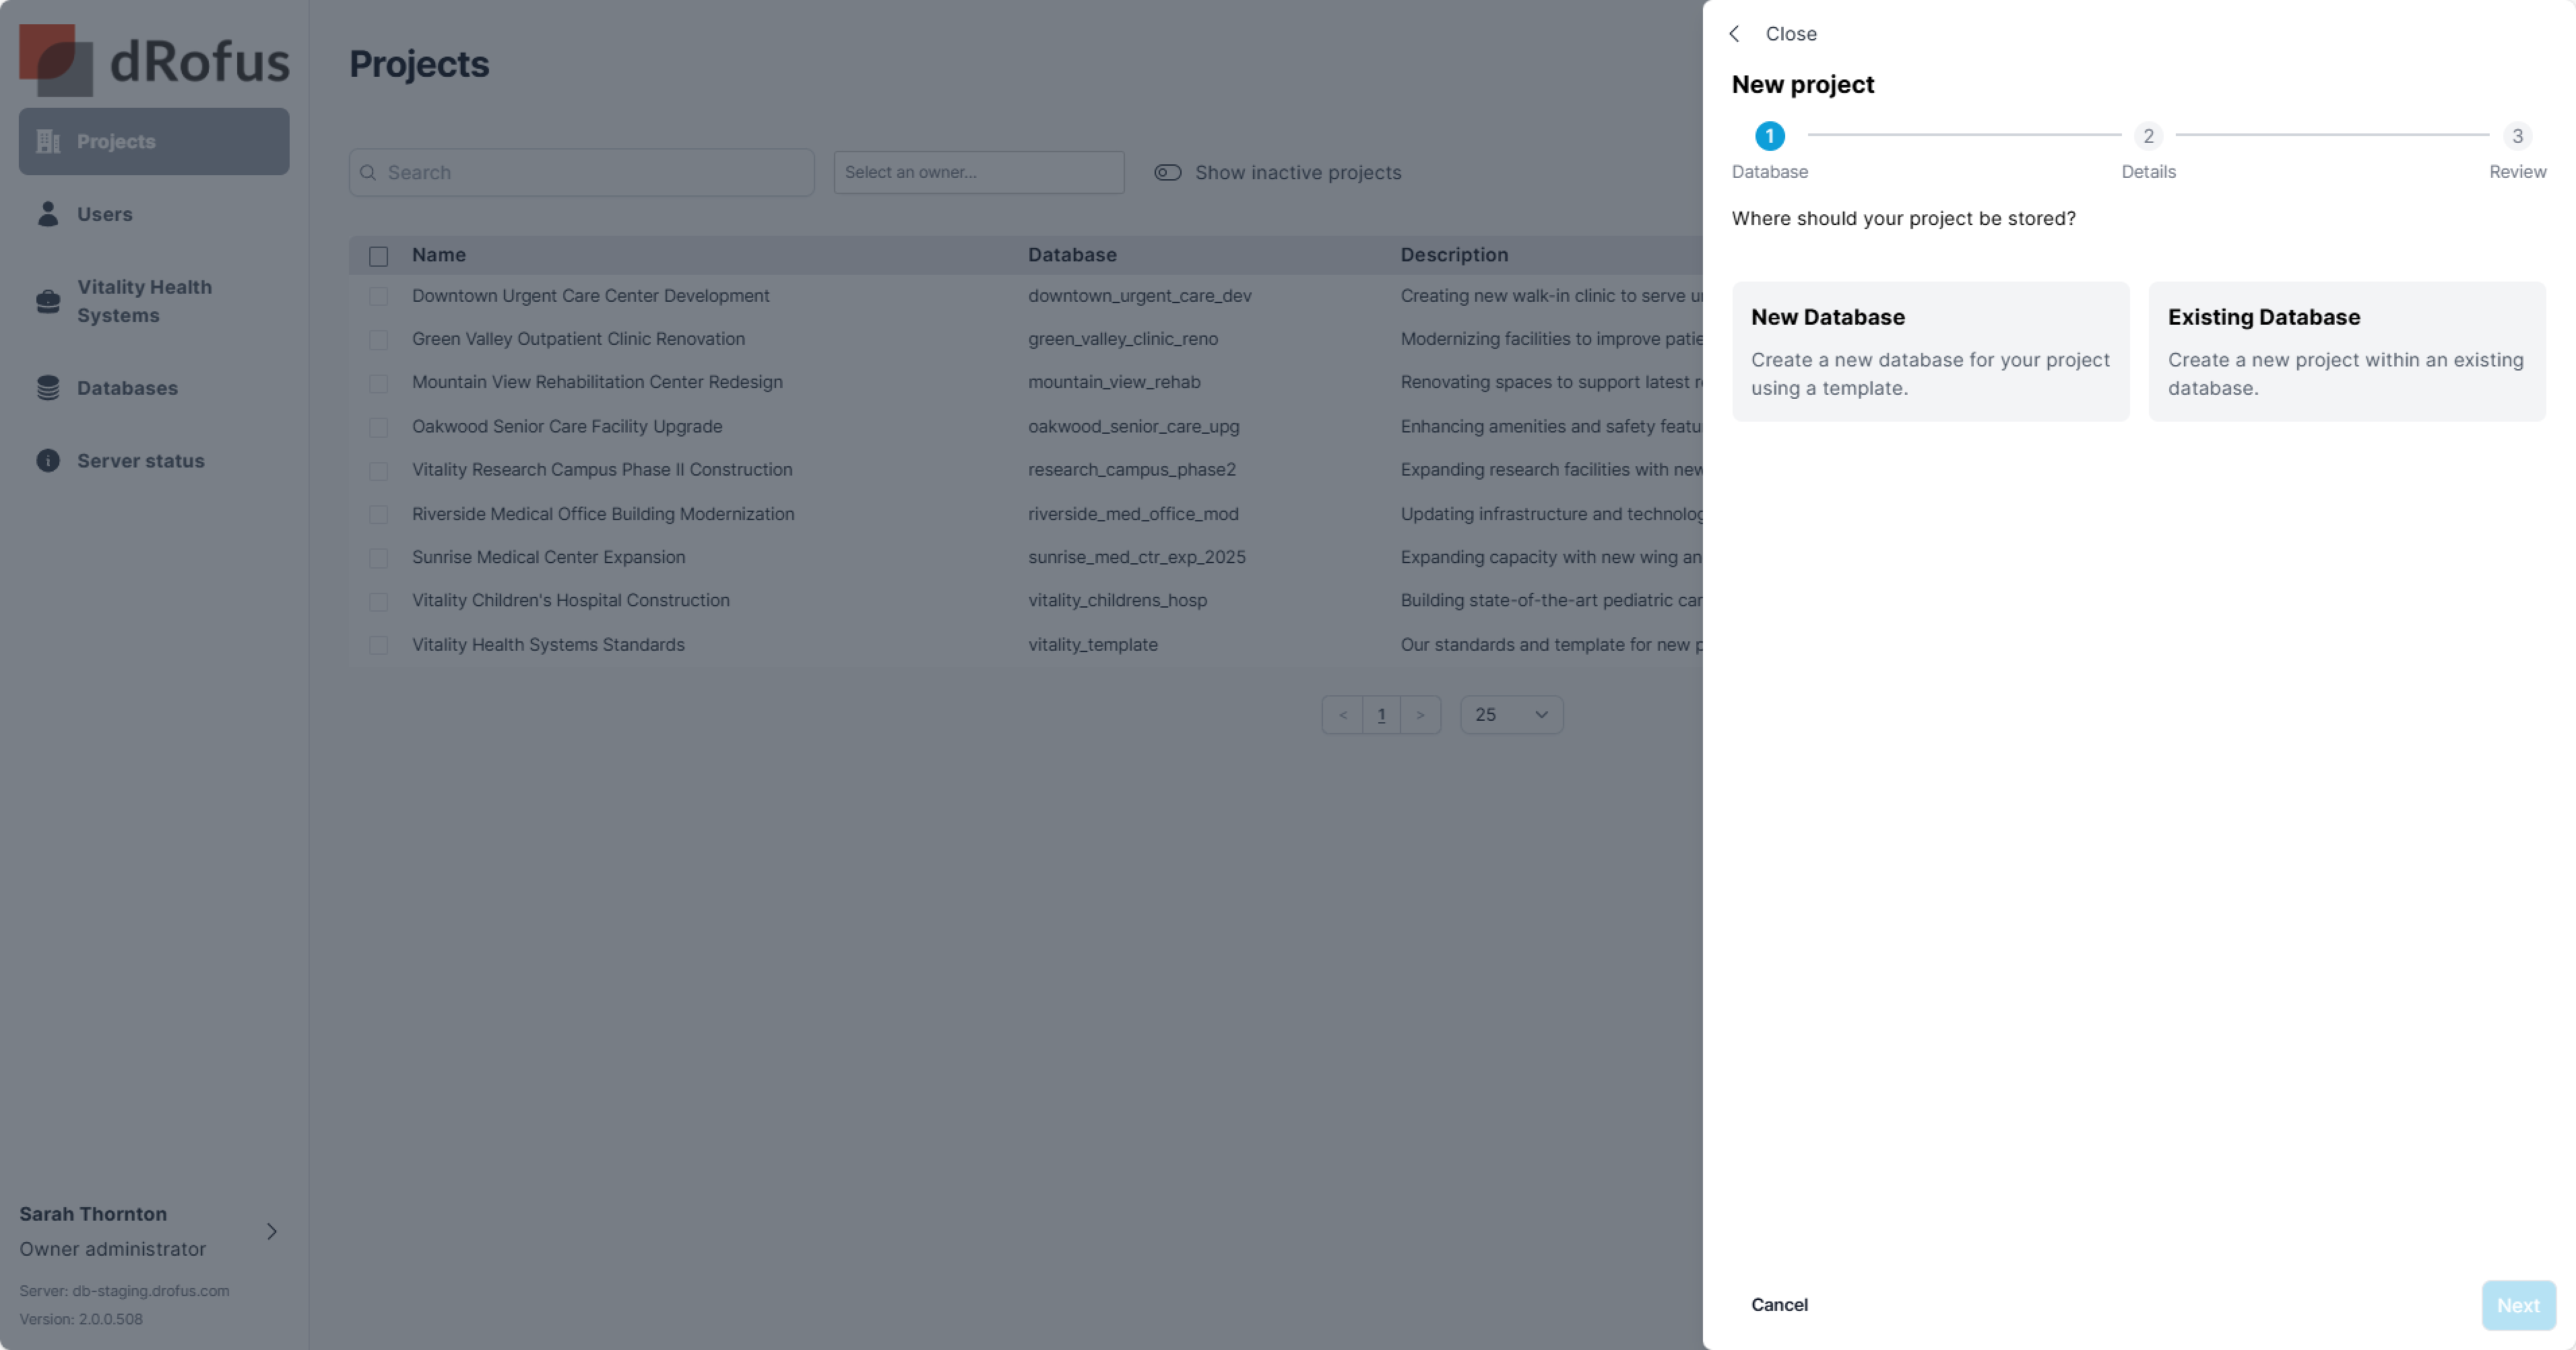Click the Users person icon
This screenshot has width=2576, height=1350.
click(48, 214)
